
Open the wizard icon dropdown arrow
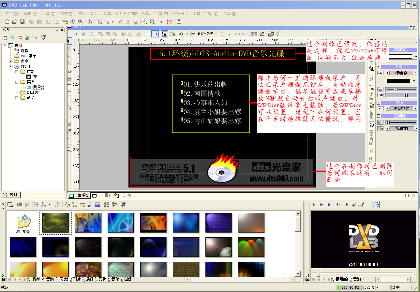(x=112, y=22)
